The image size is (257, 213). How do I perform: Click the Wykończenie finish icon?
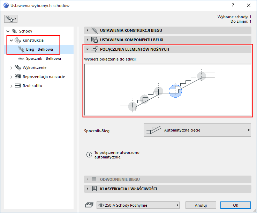point(17,68)
